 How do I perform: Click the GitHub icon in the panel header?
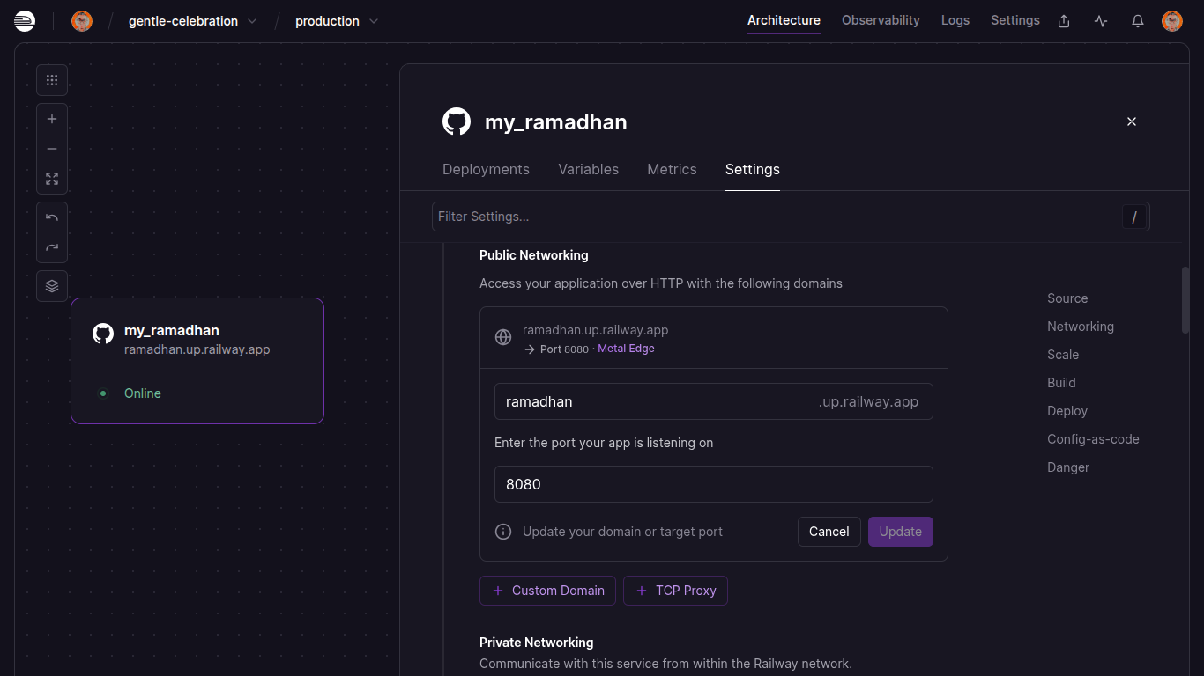tap(457, 121)
